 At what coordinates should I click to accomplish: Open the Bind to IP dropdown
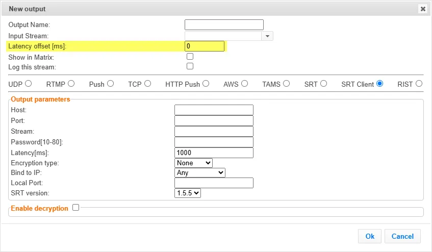pos(200,173)
